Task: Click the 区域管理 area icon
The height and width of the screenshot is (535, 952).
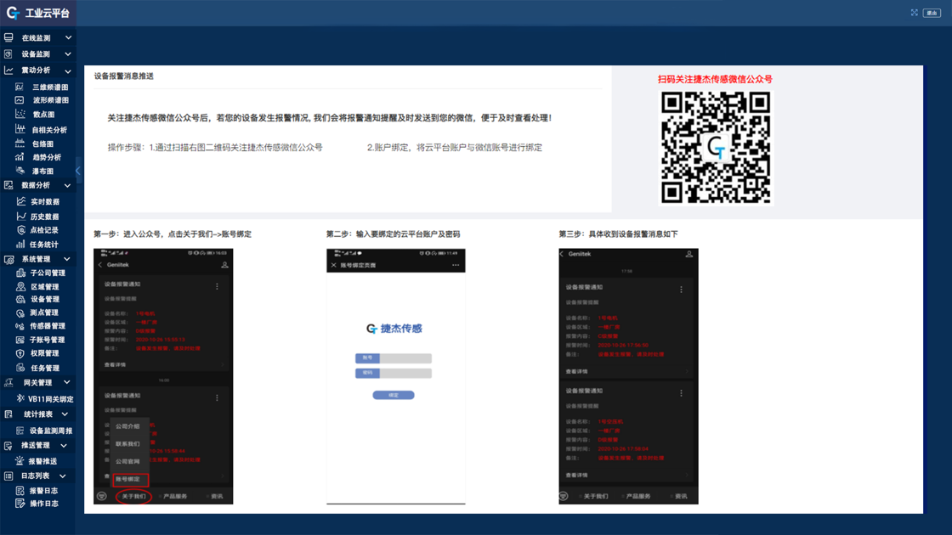Action: [x=20, y=286]
